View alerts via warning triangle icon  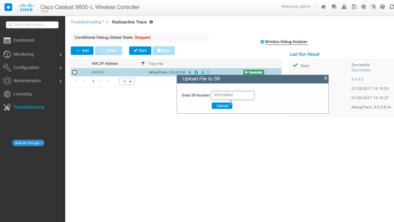click(x=344, y=7)
